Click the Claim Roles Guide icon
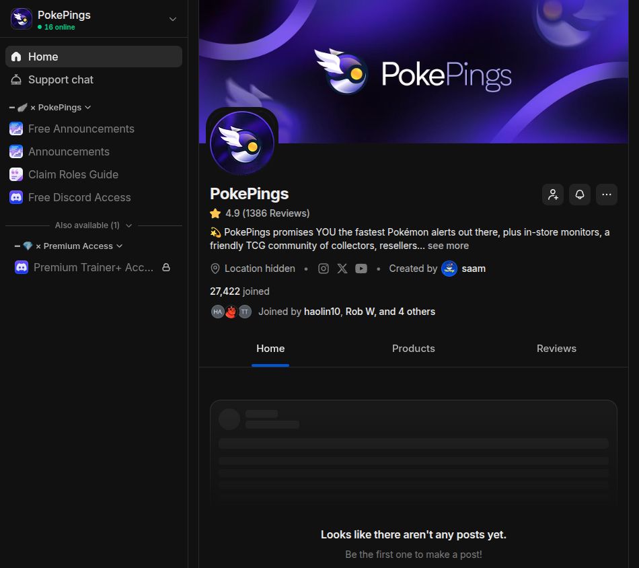This screenshot has height=568, width=639. (16, 174)
